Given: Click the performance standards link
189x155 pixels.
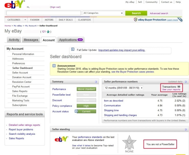Looking at the screenshot, I should 90,137.
